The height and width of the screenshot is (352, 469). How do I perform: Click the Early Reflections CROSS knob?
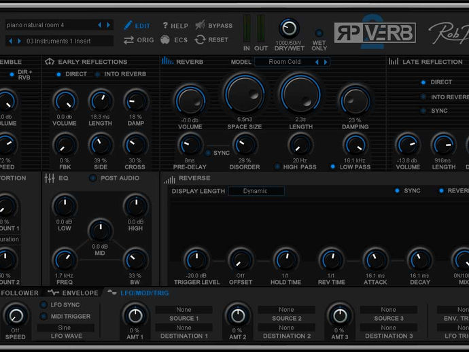click(x=135, y=145)
